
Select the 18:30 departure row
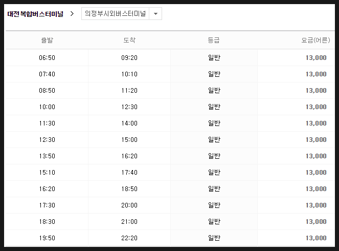[x=170, y=222]
